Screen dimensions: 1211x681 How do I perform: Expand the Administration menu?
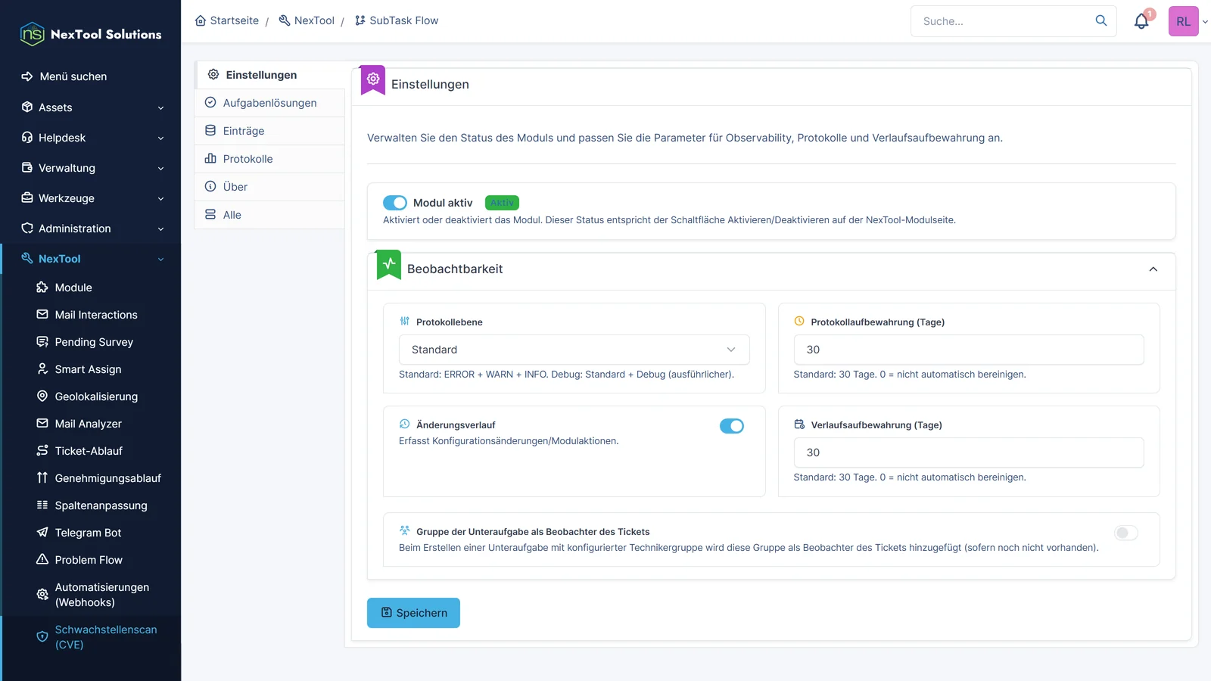click(x=91, y=229)
